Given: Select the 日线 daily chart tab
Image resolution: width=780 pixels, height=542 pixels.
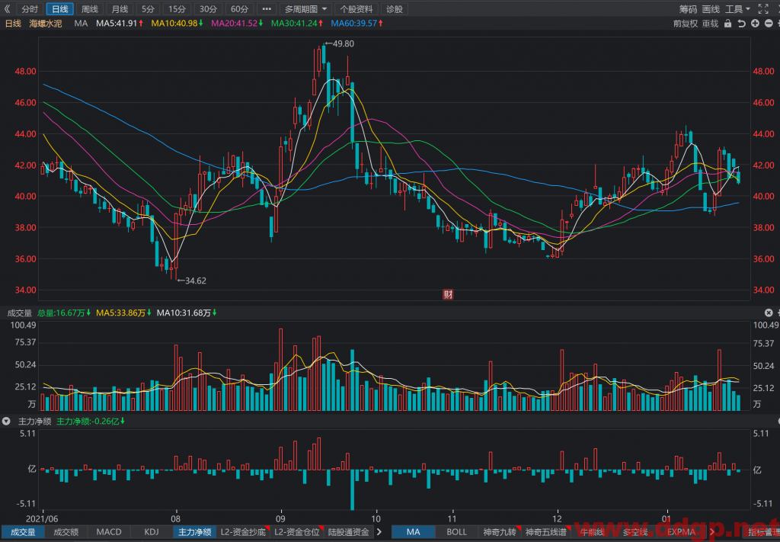Looking at the screenshot, I should [x=59, y=9].
